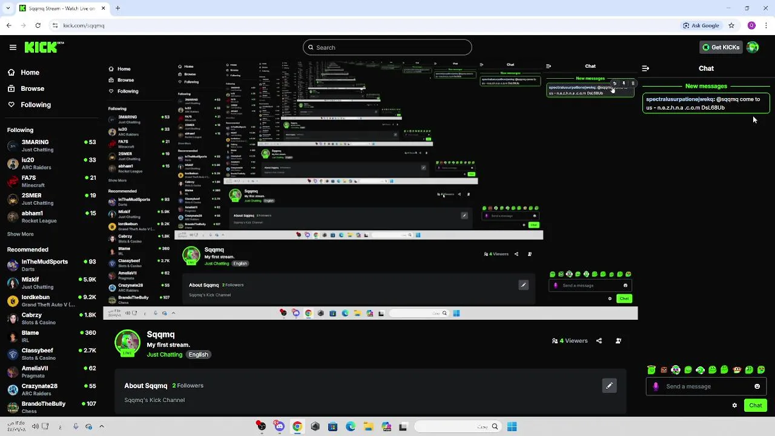Bookmark this page with star
Screen dimensions: 775x436
[731, 25]
